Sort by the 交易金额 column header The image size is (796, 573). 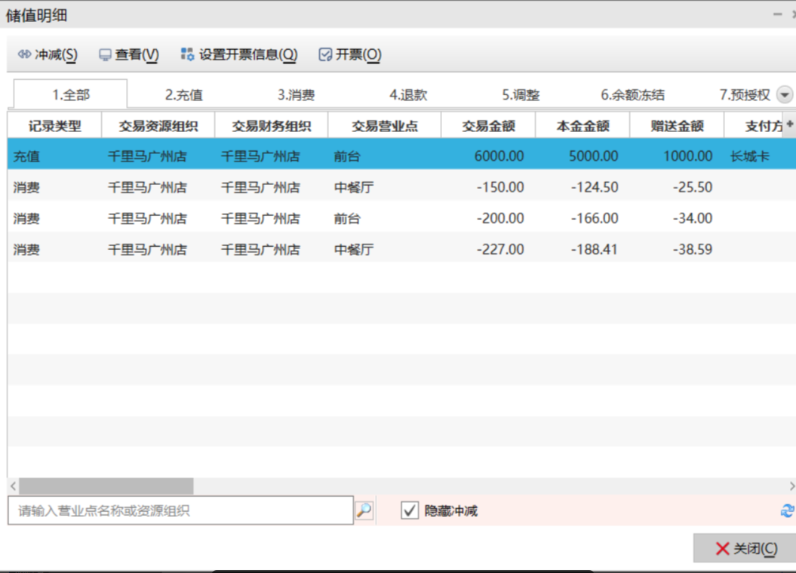click(488, 126)
